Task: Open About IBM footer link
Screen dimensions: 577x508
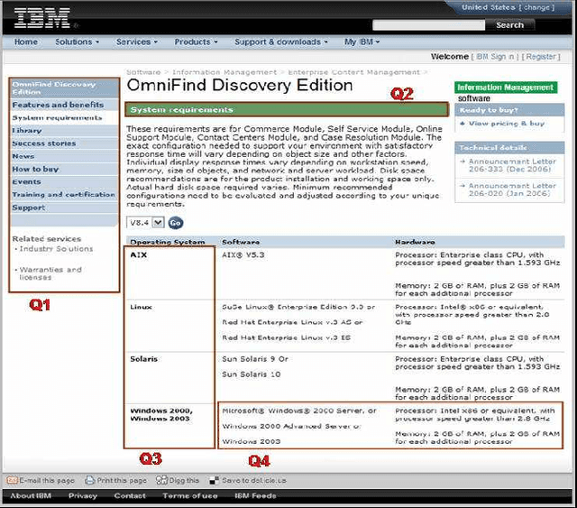Action: [x=31, y=496]
